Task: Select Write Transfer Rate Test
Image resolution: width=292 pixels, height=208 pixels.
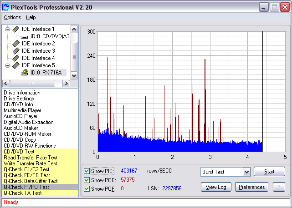Action: (40, 163)
